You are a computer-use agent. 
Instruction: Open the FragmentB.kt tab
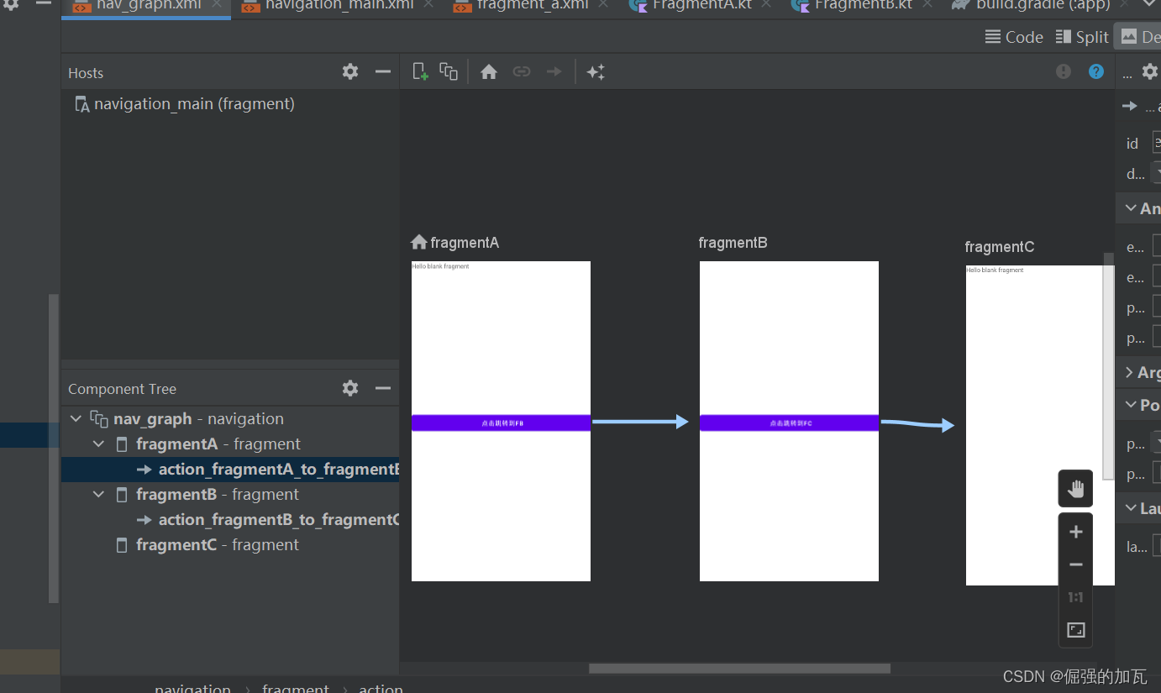tap(862, 7)
